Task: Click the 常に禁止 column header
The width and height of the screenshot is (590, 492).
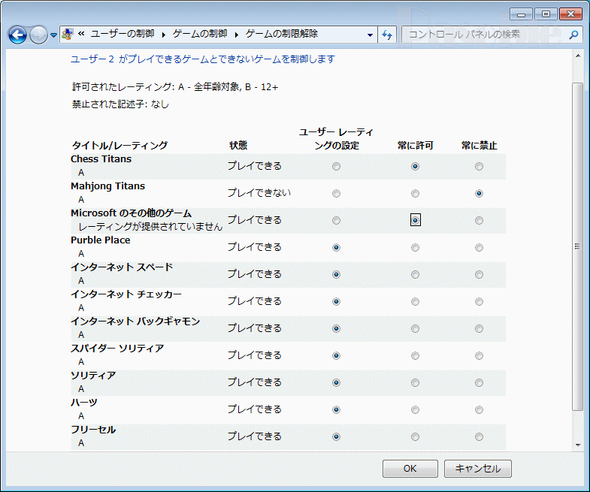Action: [480, 146]
